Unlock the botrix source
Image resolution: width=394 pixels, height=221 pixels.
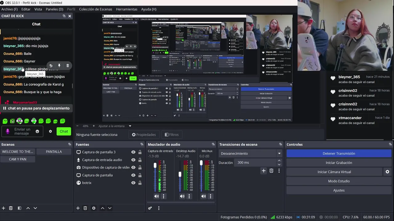pos(140,183)
